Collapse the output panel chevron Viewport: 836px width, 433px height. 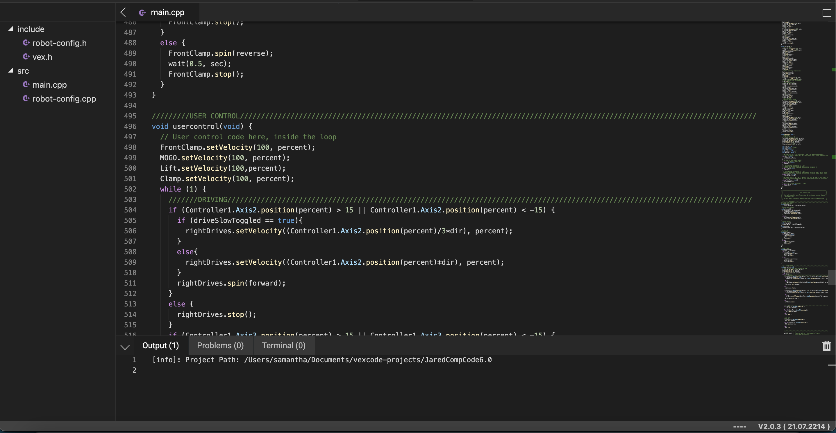(125, 347)
